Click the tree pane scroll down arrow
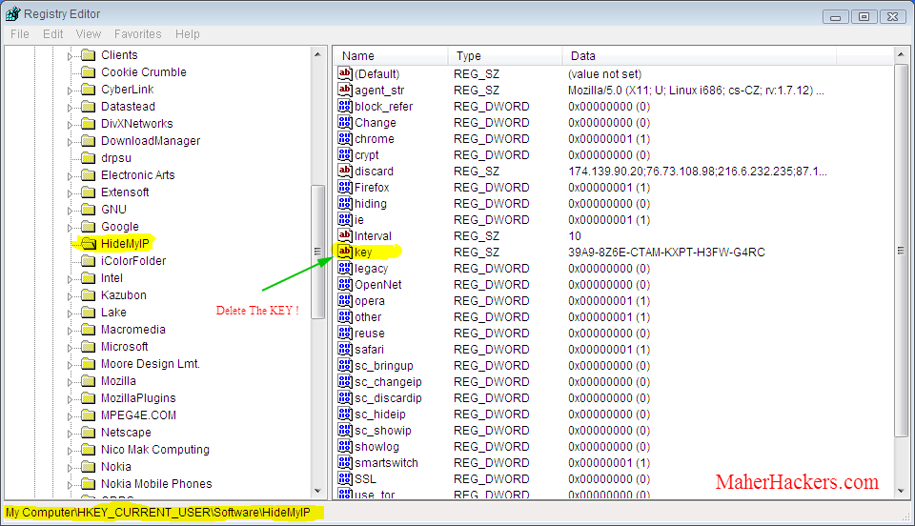Image resolution: width=915 pixels, height=526 pixels. pos(317,491)
